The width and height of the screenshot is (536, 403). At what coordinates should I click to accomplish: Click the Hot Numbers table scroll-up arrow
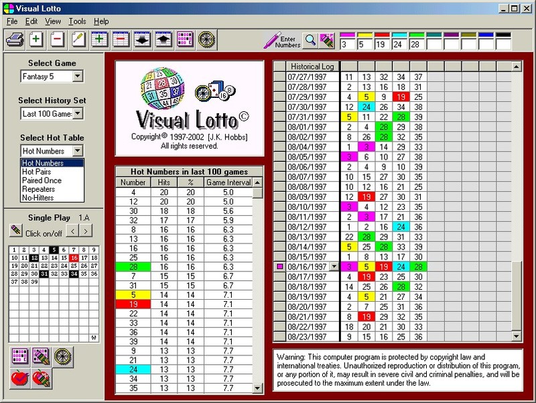tap(257, 182)
